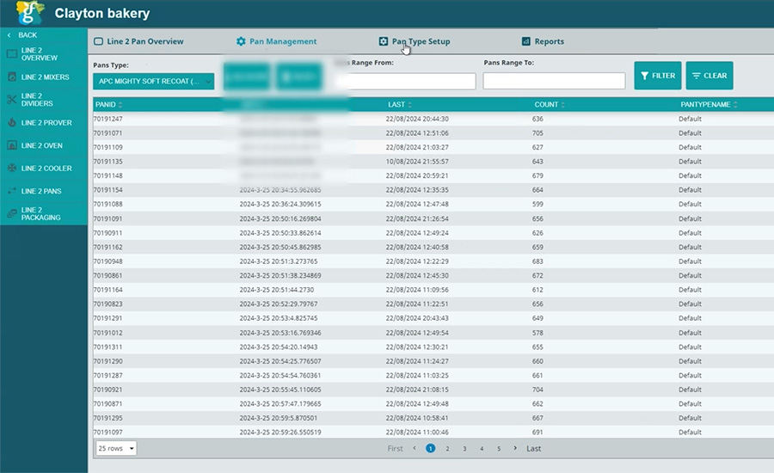
Task: Click the Line 2 Oven icon
Action: point(12,146)
